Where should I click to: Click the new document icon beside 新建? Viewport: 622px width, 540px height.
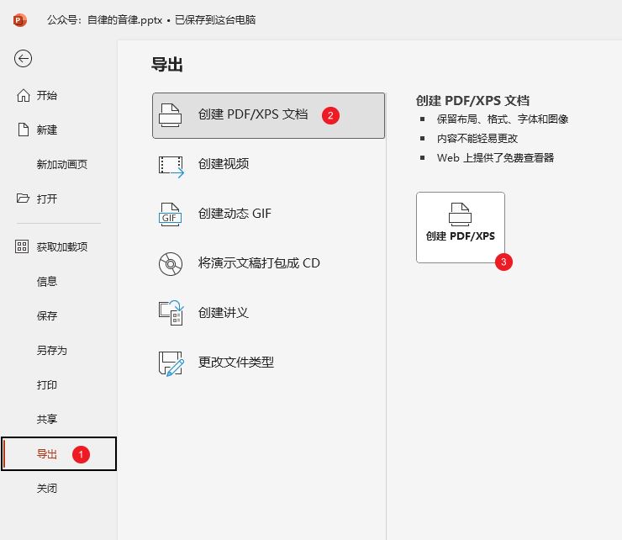coord(24,130)
